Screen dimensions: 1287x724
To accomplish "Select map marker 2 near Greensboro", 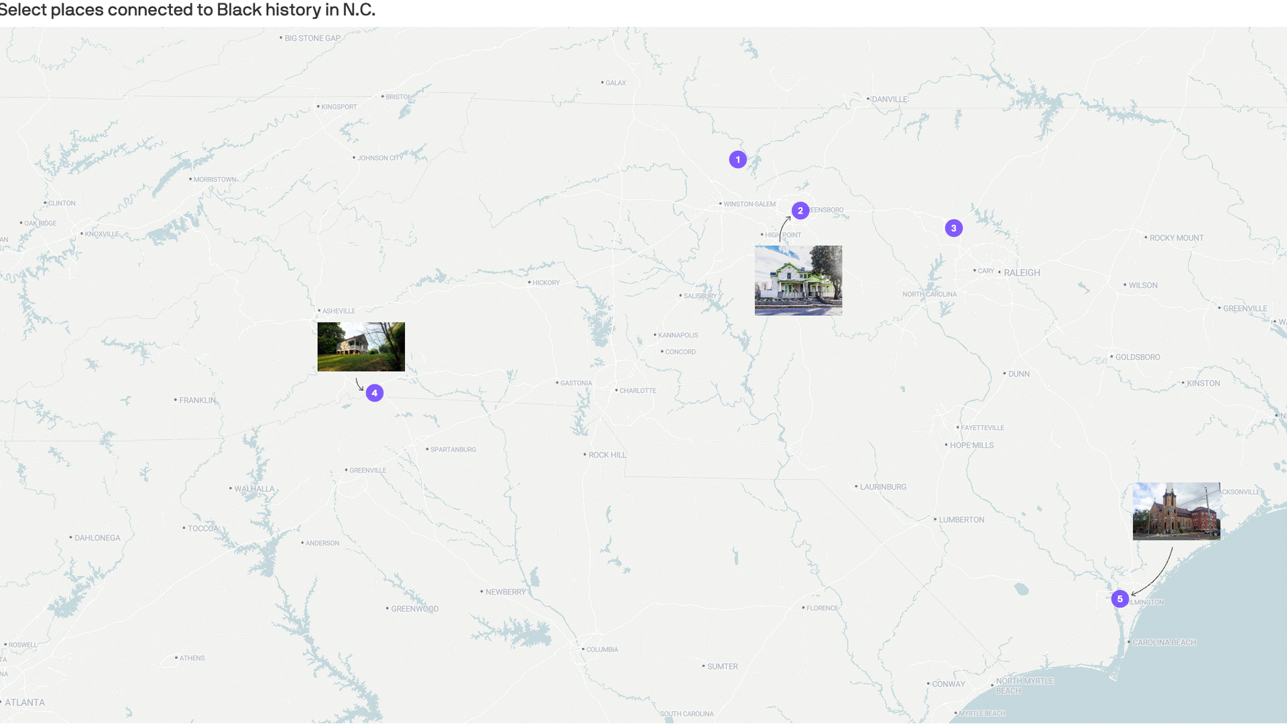I will [x=800, y=210].
